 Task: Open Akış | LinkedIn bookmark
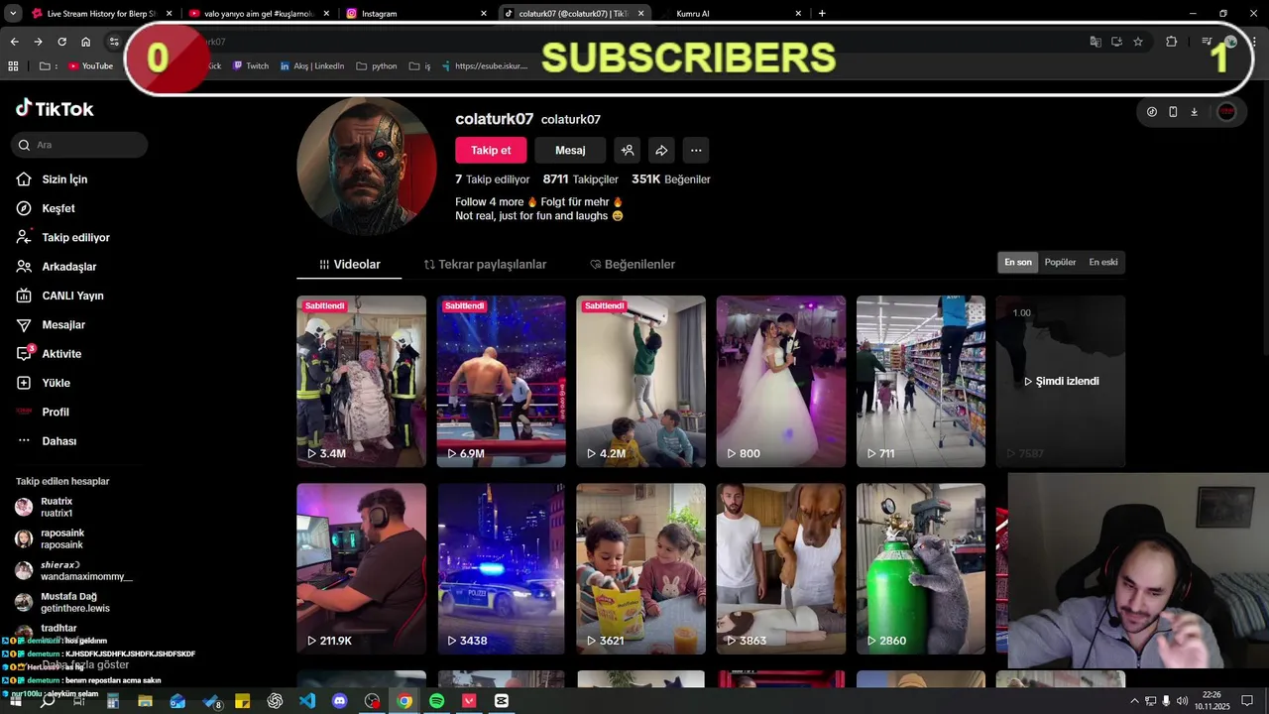[x=312, y=66]
